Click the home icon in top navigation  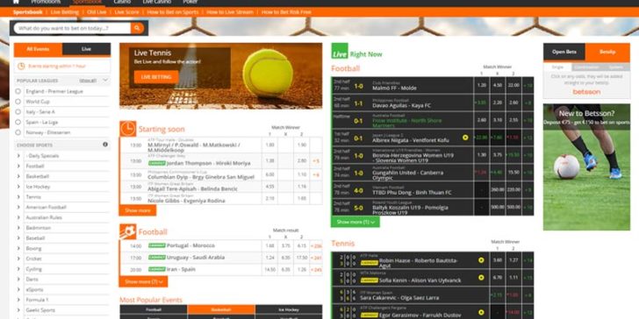[16, 2]
